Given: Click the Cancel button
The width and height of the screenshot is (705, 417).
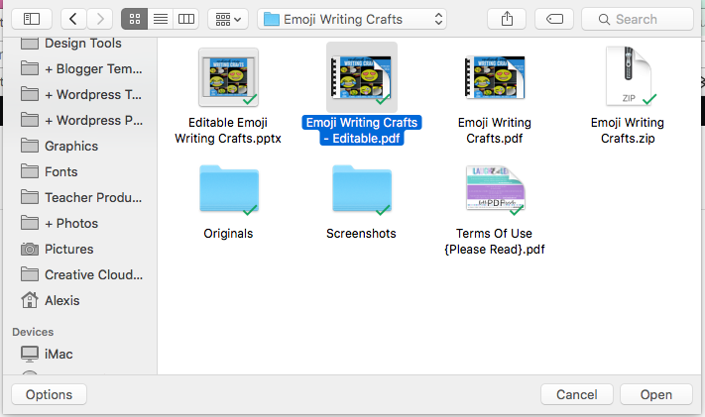Looking at the screenshot, I should pos(576,394).
